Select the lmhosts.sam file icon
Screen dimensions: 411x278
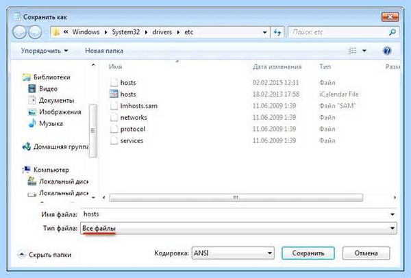point(114,106)
